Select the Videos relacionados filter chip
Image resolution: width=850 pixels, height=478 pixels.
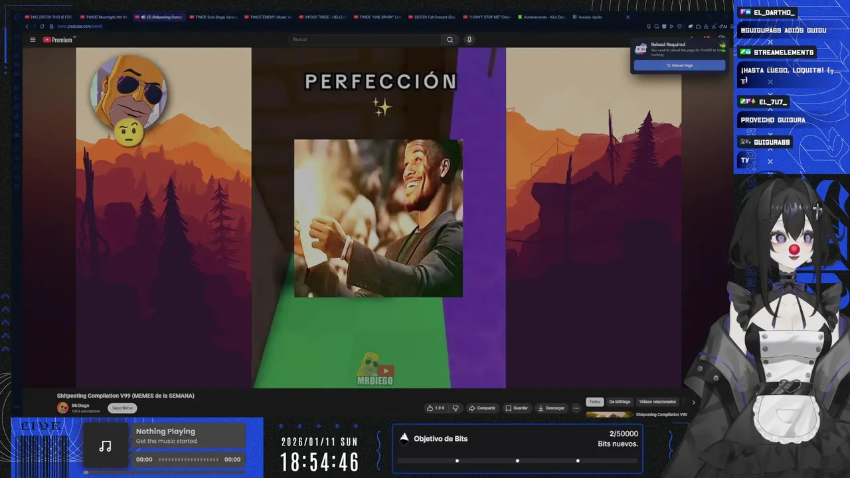point(657,402)
